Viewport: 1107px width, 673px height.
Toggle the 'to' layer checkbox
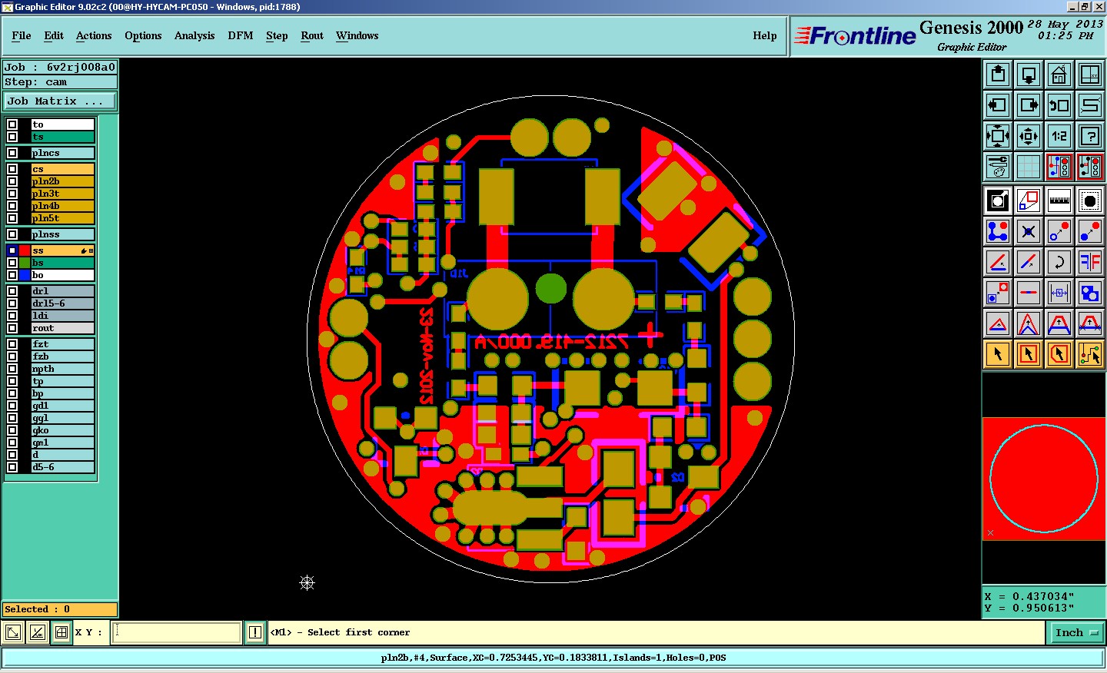[12, 124]
